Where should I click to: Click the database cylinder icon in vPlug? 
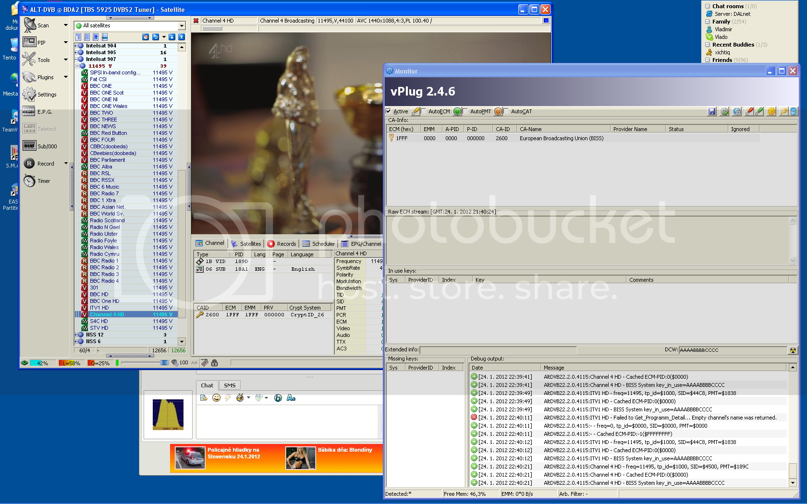point(794,111)
